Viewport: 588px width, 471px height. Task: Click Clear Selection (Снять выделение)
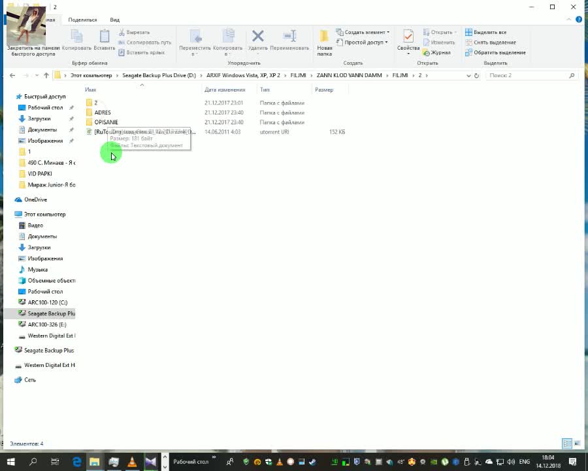(x=490, y=43)
